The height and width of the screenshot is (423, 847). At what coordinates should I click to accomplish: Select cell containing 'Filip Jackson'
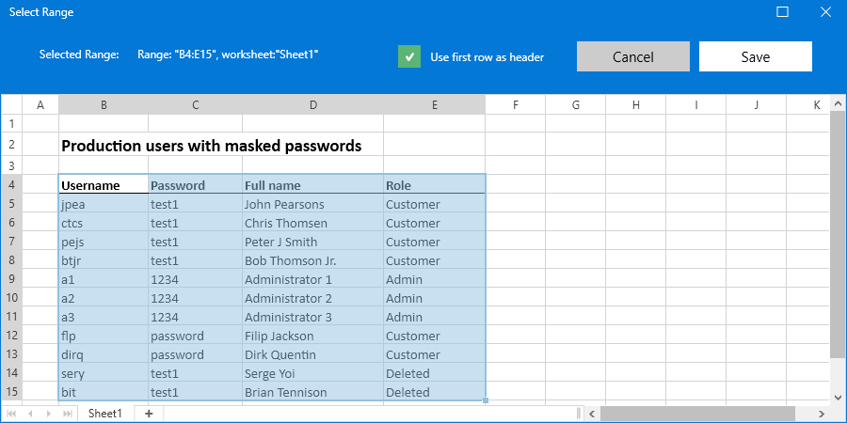[x=312, y=336]
